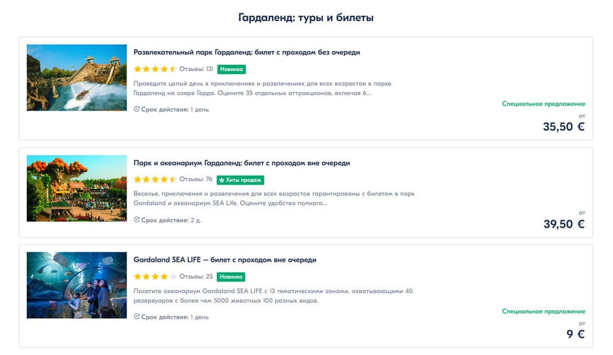Click the clock icon beside 'Срок действия: 2 д.'
Image resolution: width=613 pixels, height=355 pixels.
pyautogui.click(x=137, y=220)
